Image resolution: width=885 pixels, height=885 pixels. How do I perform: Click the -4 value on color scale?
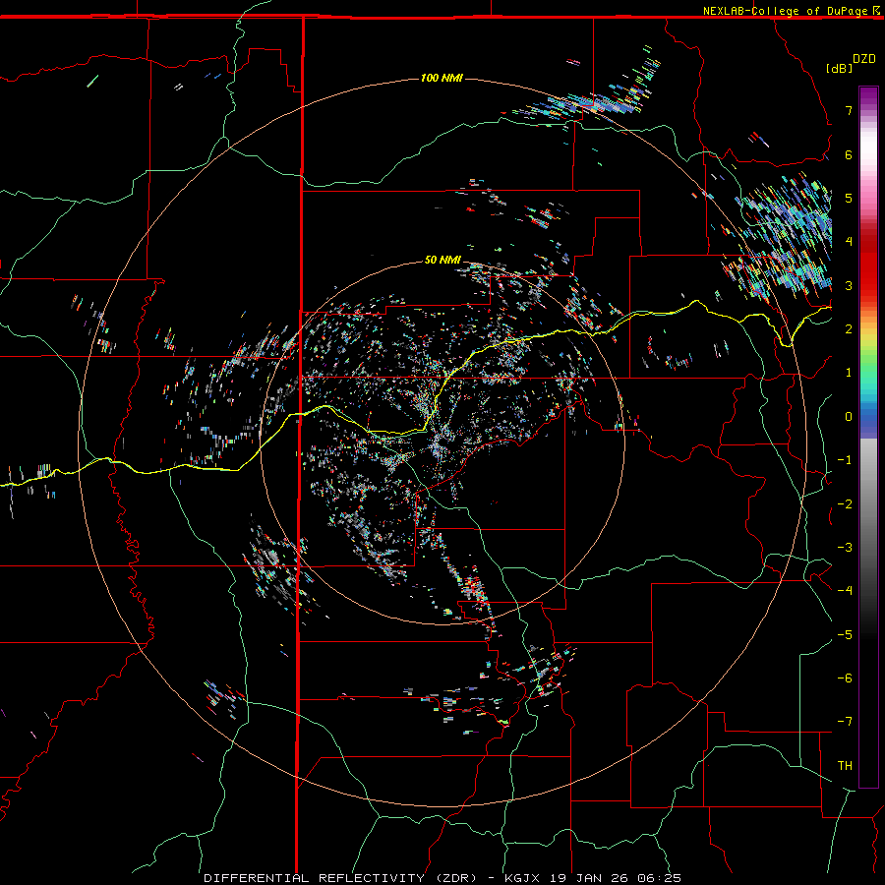[845, 591]
